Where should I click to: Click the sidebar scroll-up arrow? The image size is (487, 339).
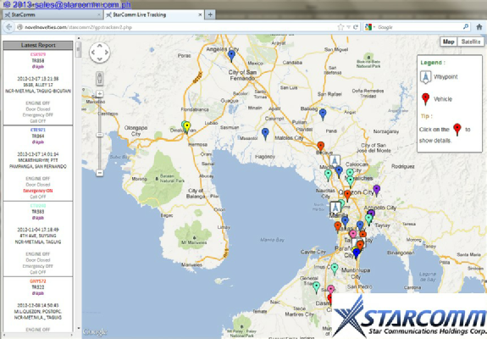pyautogui.click(x=78, y=38)
